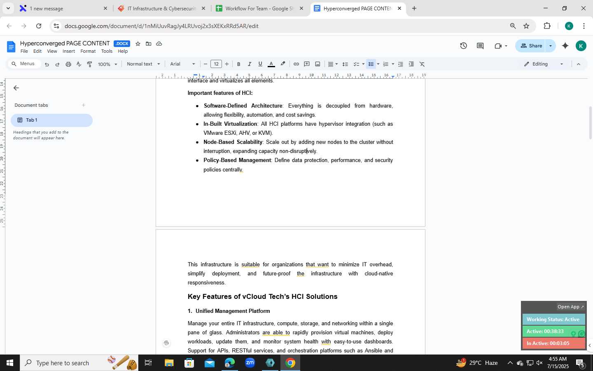Toggle italic formatting
This screenshot has height=371, width=593.
pyautogui.click(x=249, y=64)
